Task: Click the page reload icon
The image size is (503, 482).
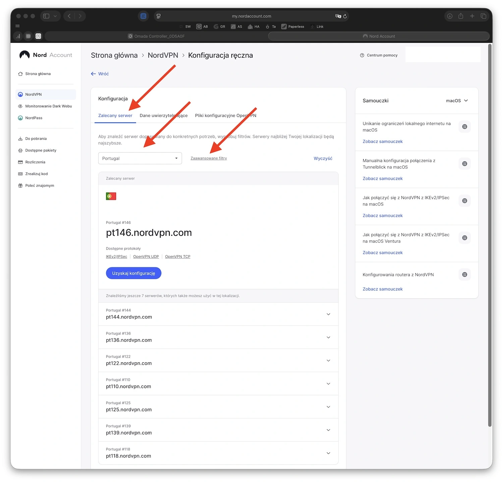Action: pyautogui.click(x=345, y=16)
